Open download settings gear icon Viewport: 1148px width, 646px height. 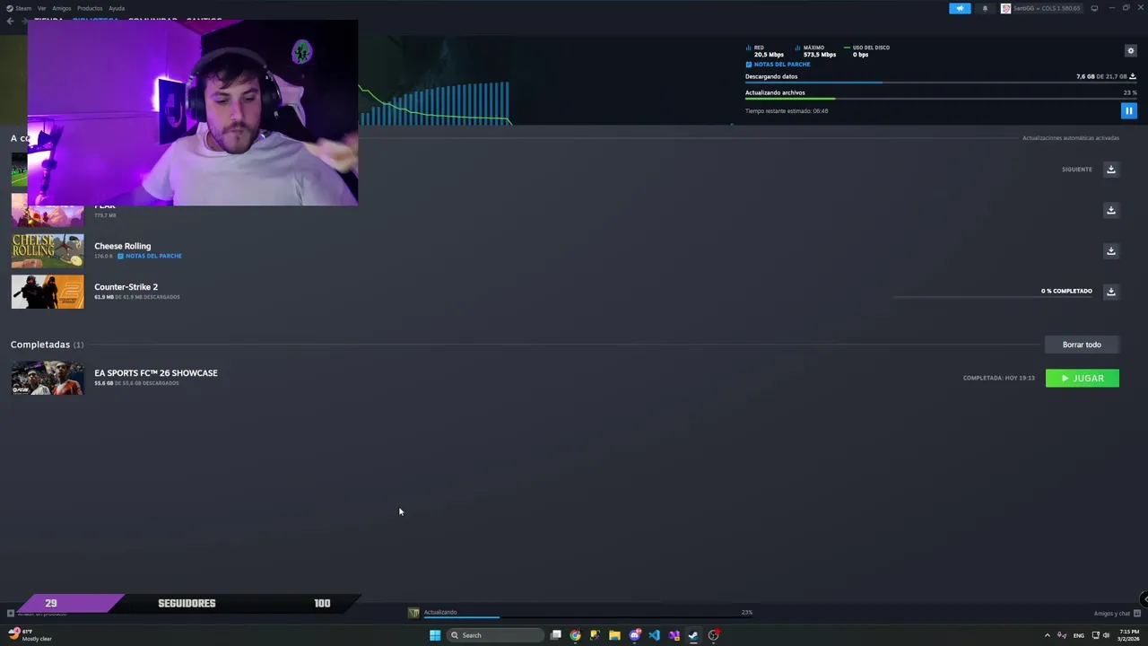1130,51
